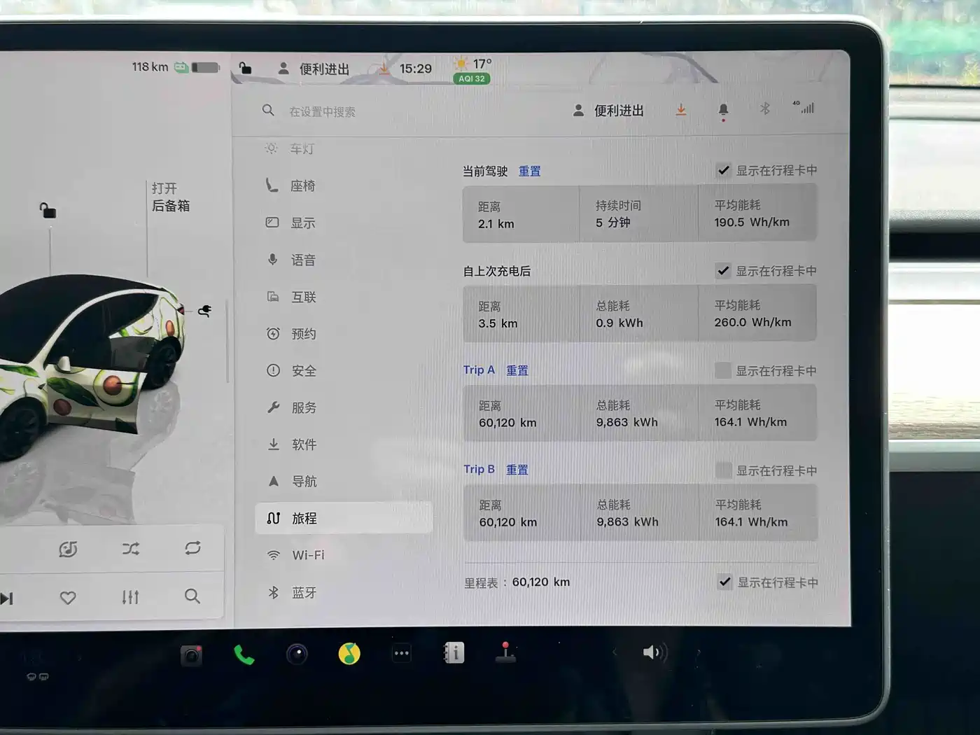Select 软件 in settings sidebar
This screenshot has height=735, width=980.
[303, 444]
